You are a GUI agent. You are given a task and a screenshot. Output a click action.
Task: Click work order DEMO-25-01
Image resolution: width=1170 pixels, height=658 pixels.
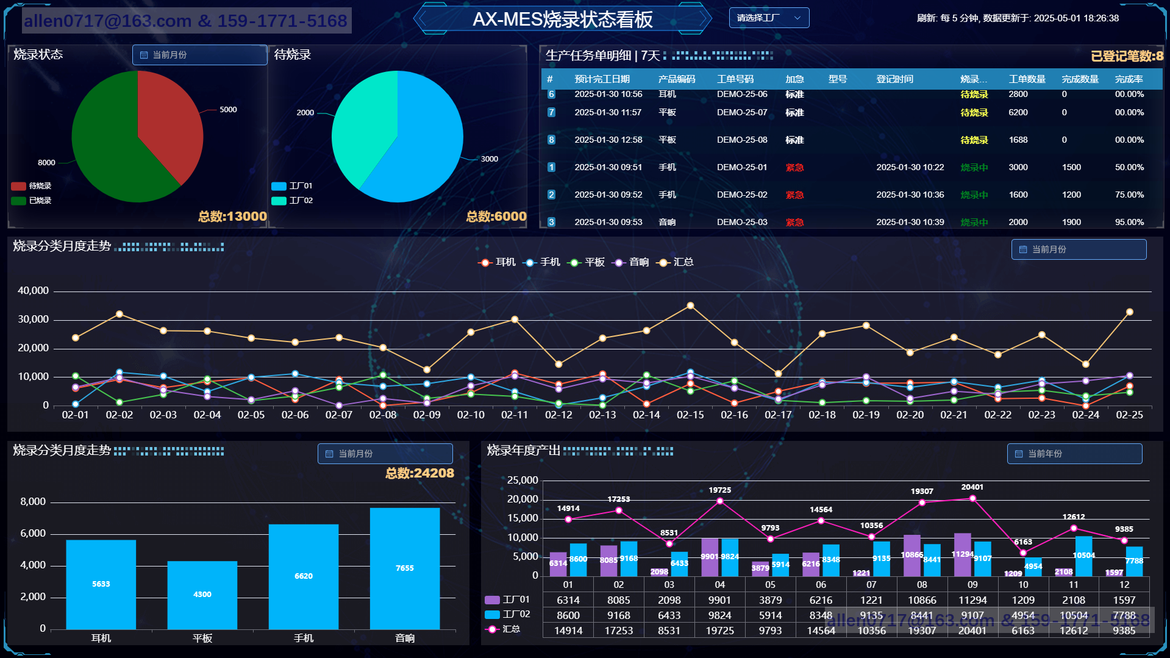pyautogui.click(x=742, y=167)
